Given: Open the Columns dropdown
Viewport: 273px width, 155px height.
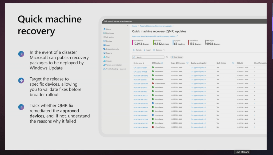Looking at the screenshot, I should tap(159, 50).
